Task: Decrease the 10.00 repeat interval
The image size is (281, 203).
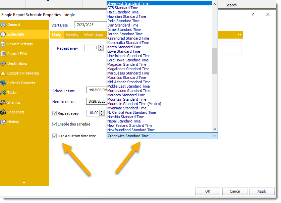Action: coord(102,114)
